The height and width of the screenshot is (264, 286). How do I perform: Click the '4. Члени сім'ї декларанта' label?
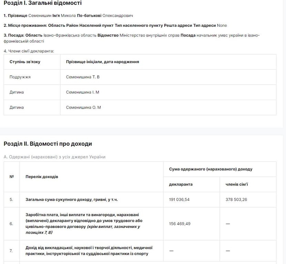(29, 51)
